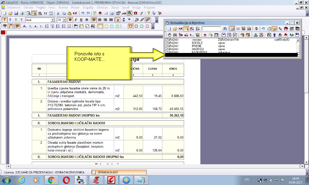Click the blue person icon in communication window
309x185 pixels.
[x=275, y=35]
